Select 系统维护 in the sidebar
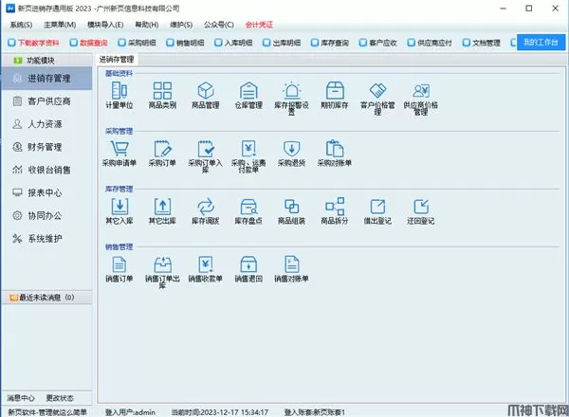 pos(46,238)
